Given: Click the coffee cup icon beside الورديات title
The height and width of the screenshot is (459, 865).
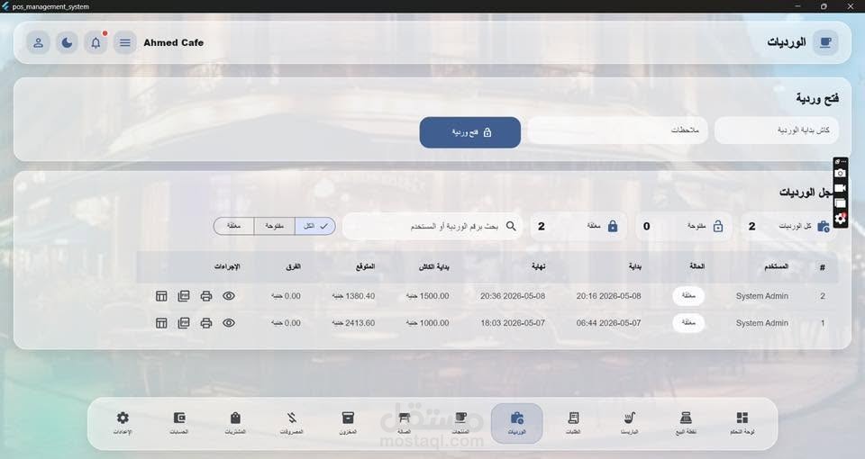Looking at the screenshot, I should (x=825, y=42).
